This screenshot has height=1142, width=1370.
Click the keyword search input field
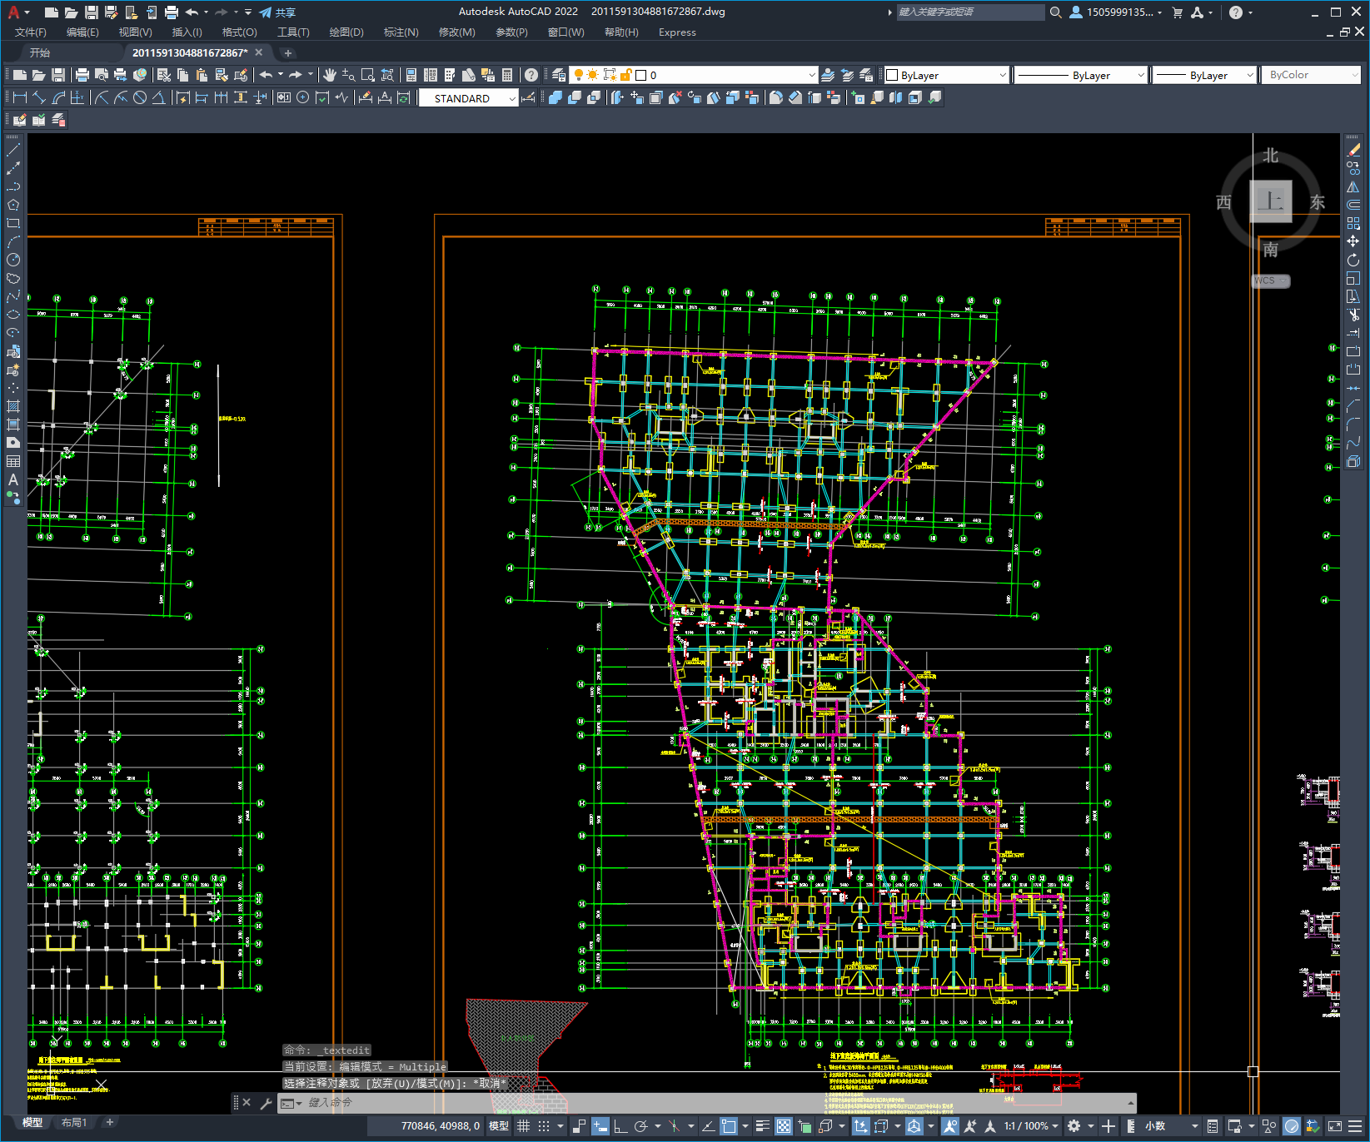[x=970, y=12]
